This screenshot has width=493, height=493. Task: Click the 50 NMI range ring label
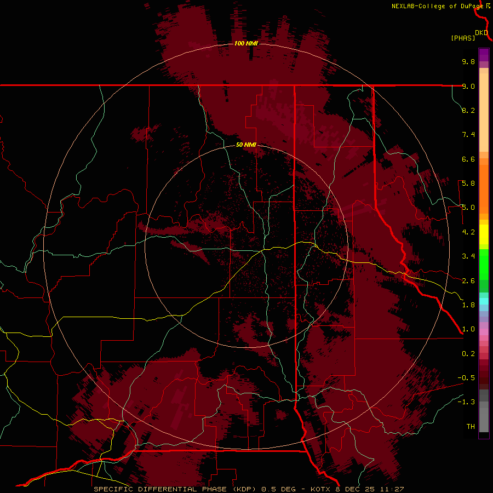pos(246,145)
